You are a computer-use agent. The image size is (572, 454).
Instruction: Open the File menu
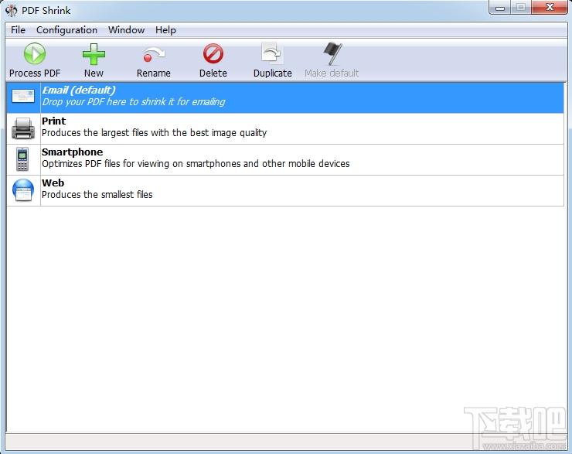18,30
